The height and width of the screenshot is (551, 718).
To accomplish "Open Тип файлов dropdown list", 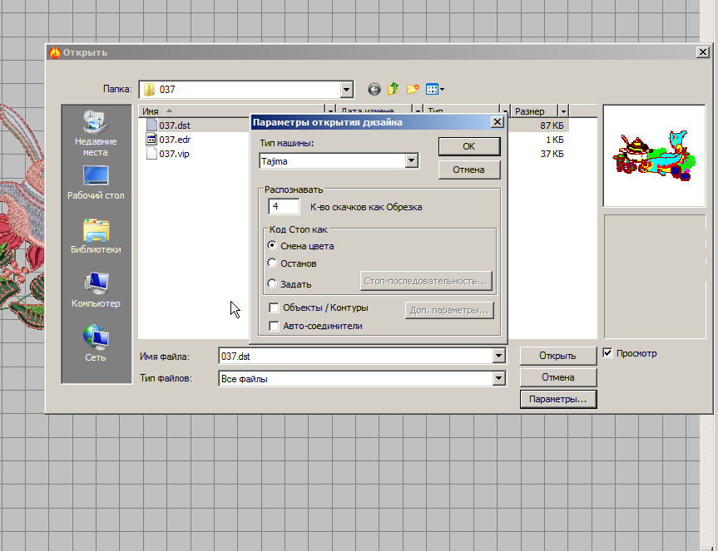I will pyautogui.click(x=498, y=379).
